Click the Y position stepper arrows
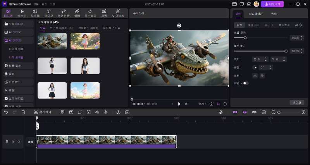This screenshot has height=165, width=310. (284, 59)
